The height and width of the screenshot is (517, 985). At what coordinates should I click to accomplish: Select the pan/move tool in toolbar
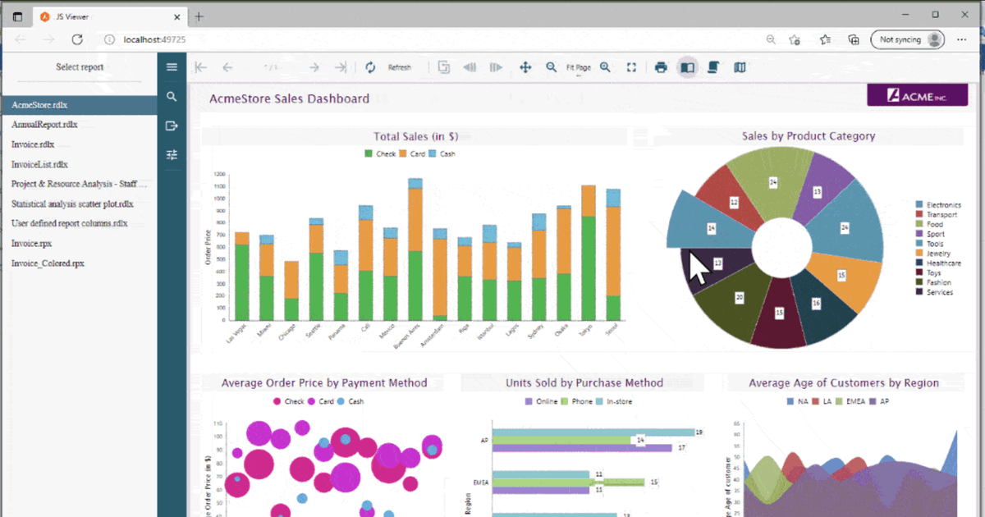(x=525, y=66)
